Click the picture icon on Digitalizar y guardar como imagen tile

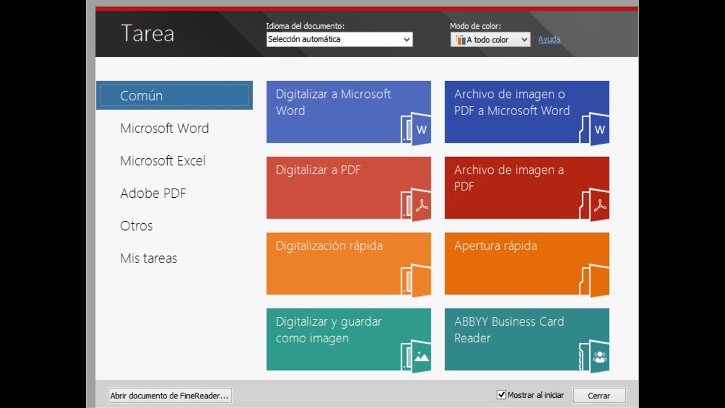(416, 356)
